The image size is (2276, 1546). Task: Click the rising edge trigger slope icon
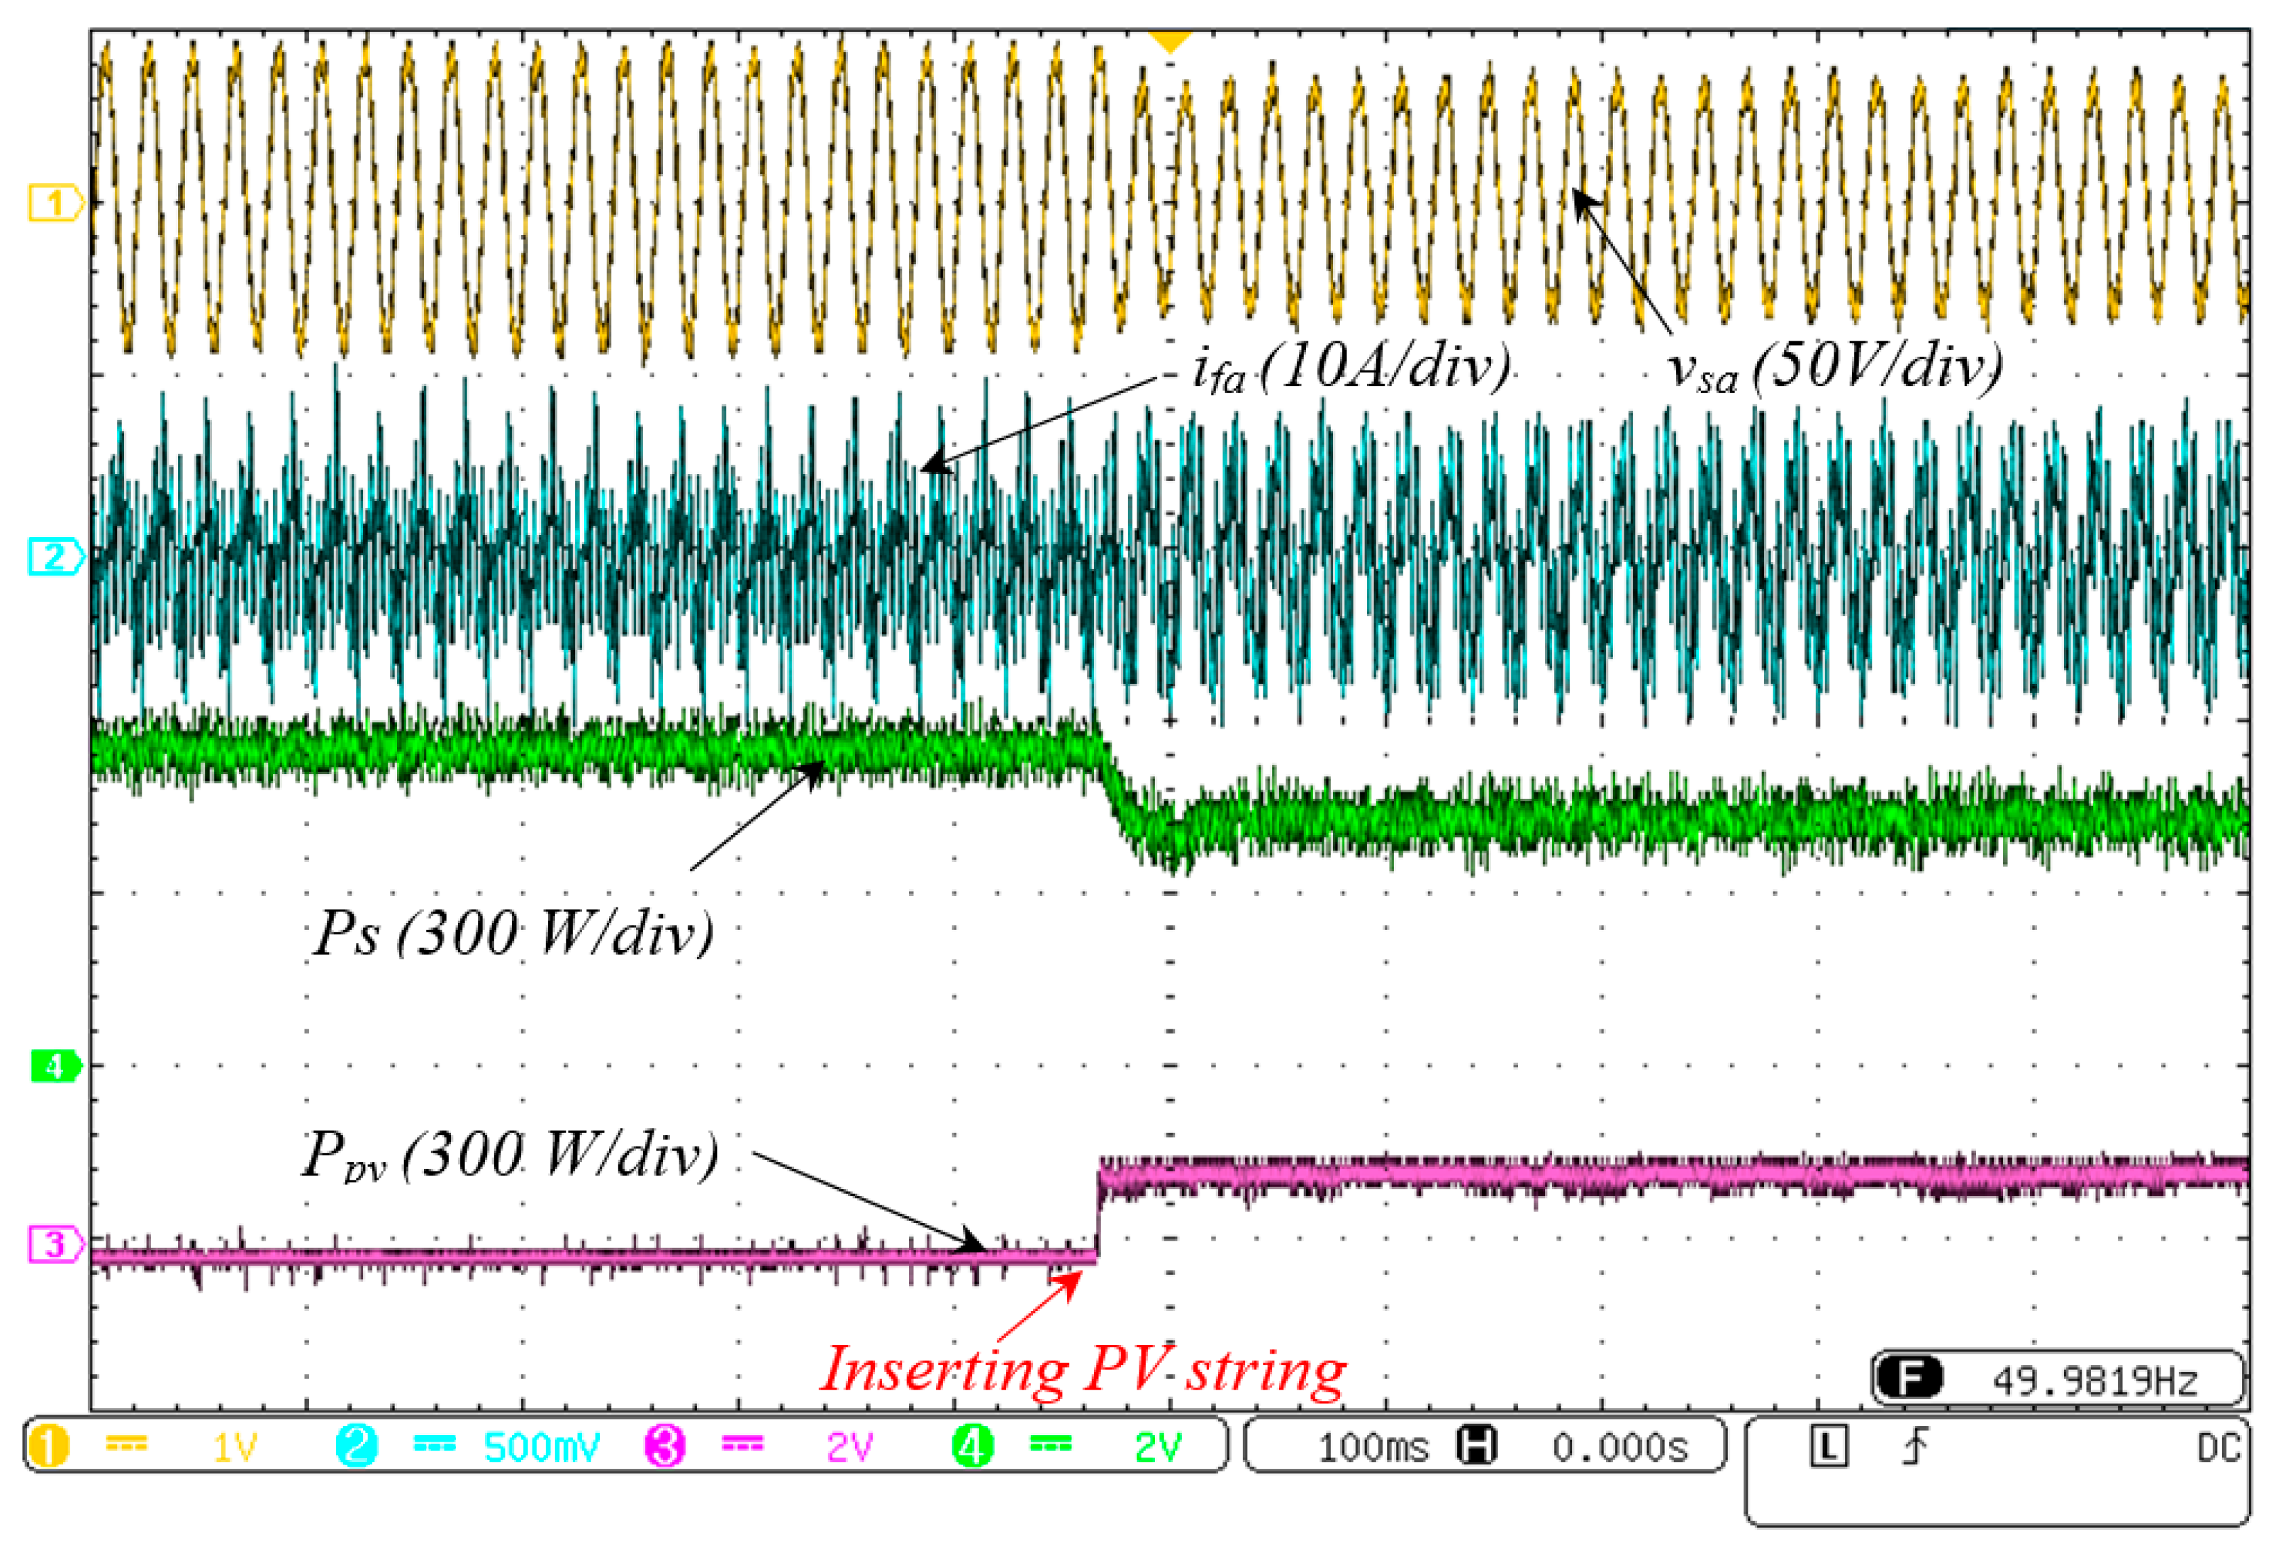[x=1915, y=1446]
